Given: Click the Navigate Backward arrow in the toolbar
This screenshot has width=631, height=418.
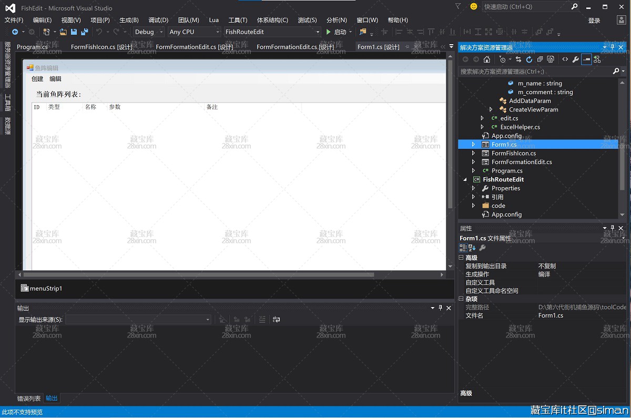Looking at the screenshot, I should click(x=15, y=32).
